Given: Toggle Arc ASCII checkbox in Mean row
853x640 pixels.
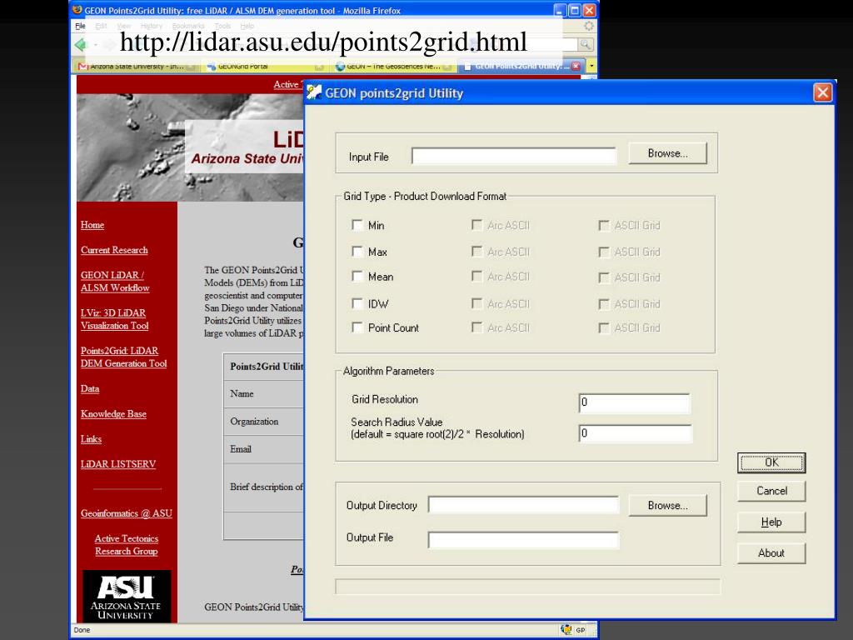Looking at the screenshot, I should (x=477, y=277).
